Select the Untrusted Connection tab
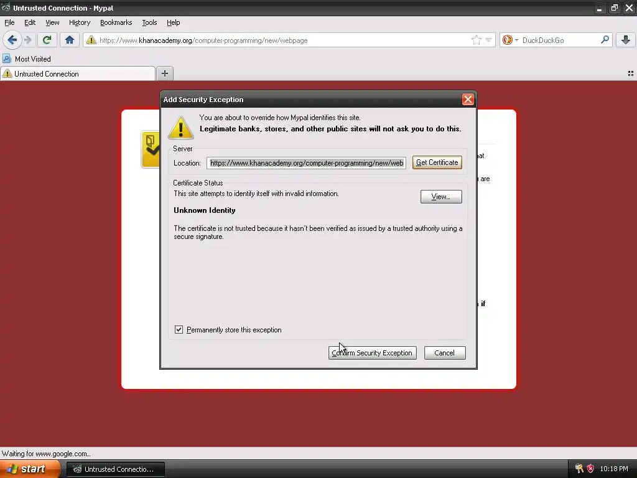The width and height of the screenshot is (637, 478). [x=78, y=73]
